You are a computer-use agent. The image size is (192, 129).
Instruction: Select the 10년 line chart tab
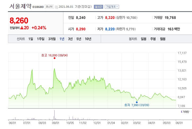pos(88,39)
